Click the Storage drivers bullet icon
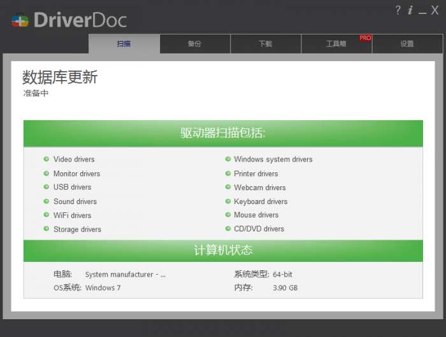446x337 pixels. (46, 228)
